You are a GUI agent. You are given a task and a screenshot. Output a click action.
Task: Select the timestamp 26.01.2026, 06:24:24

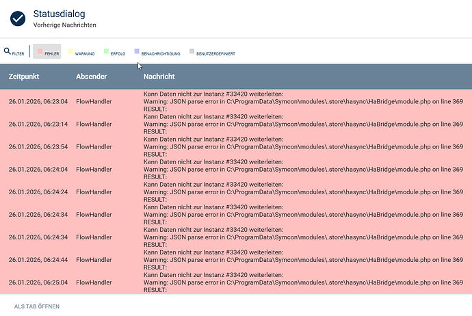click(38, 192)
